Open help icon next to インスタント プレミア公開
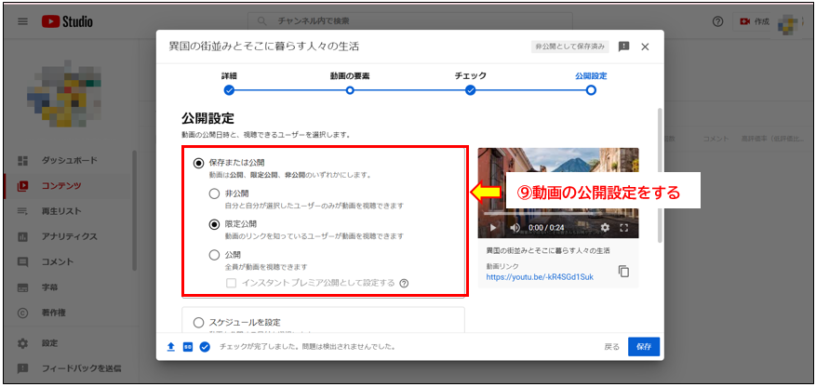This screenshot has width=816, height=387. pos(404,284)
